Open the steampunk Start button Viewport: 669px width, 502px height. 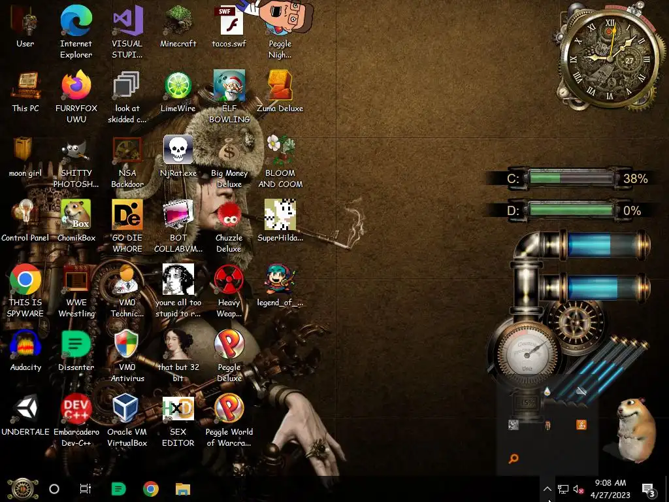(23, 489)
